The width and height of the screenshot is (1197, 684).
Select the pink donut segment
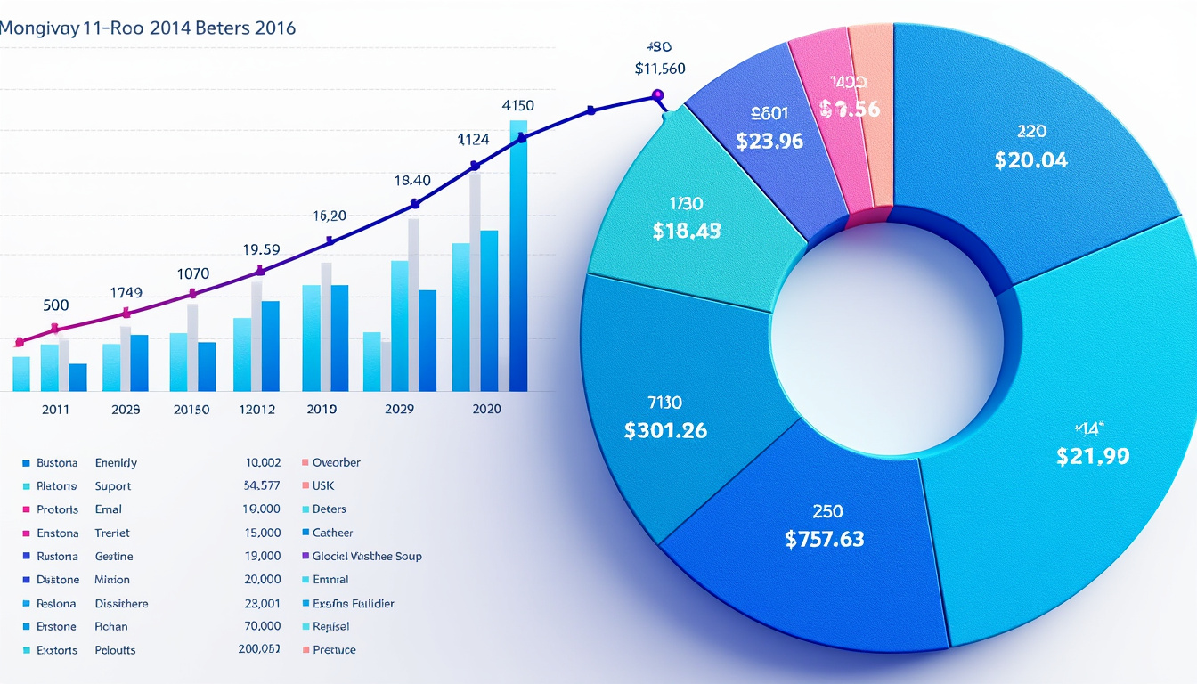tap(837, 107)
